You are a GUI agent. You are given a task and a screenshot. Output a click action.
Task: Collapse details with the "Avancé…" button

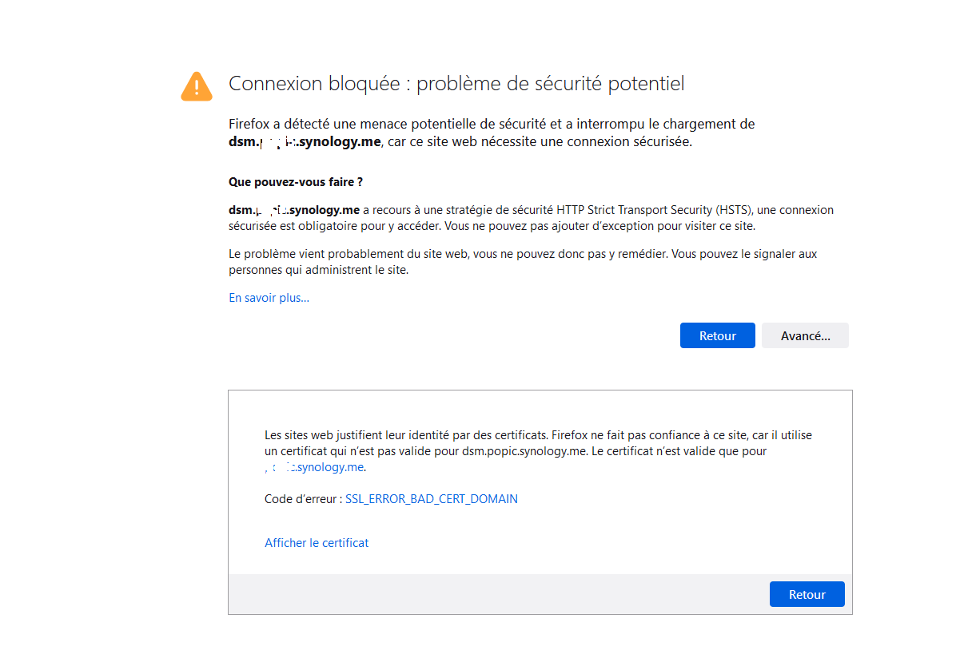805,336
